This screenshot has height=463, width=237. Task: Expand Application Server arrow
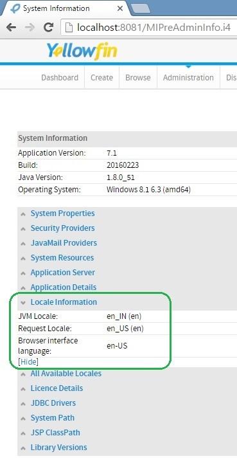pyautogui.click(x=23, y=273)
